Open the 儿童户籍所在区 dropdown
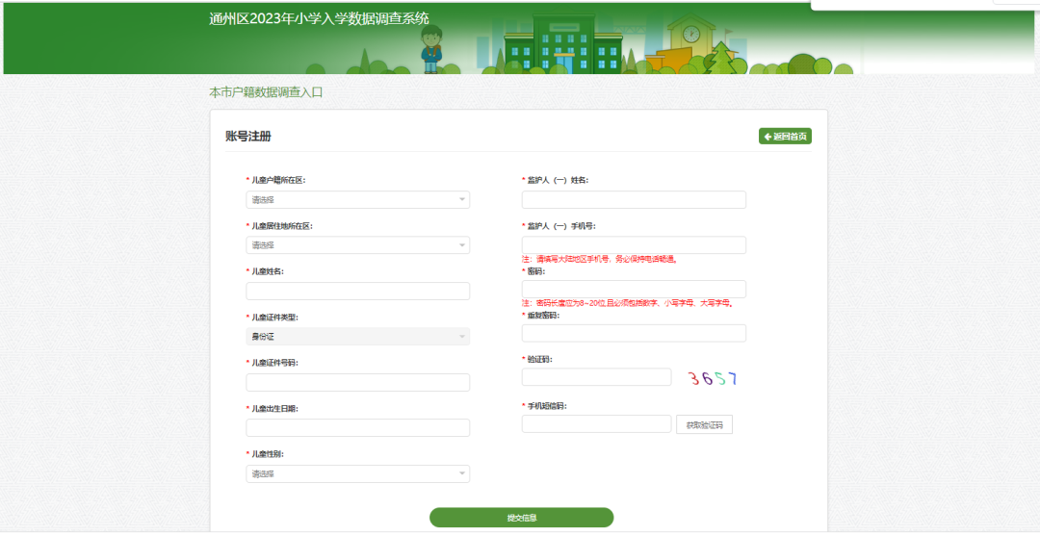Viewport: 1040px width, 535px height. point(357,199)
